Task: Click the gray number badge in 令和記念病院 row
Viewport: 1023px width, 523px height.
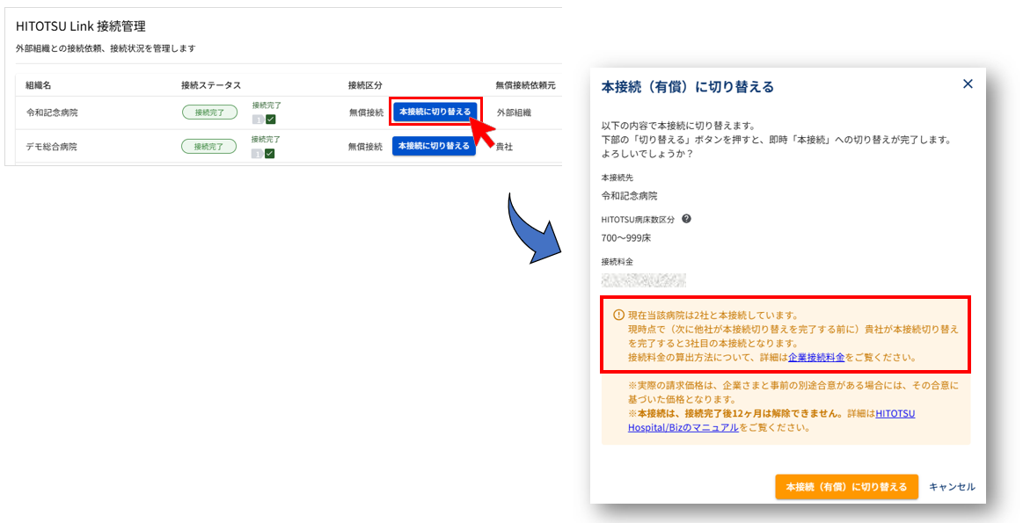Action: click(258, 120)
